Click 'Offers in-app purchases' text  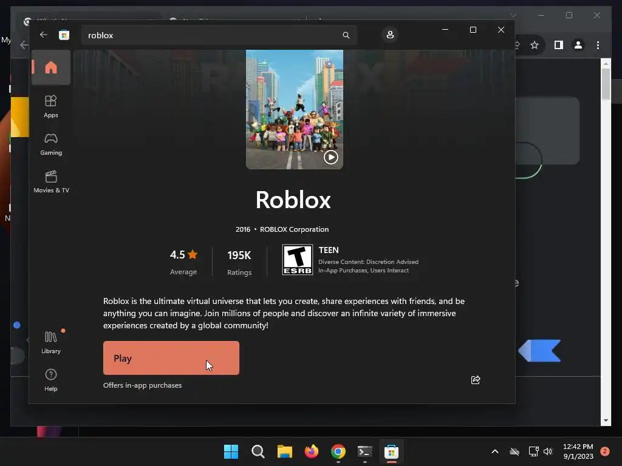coord(142,385)
